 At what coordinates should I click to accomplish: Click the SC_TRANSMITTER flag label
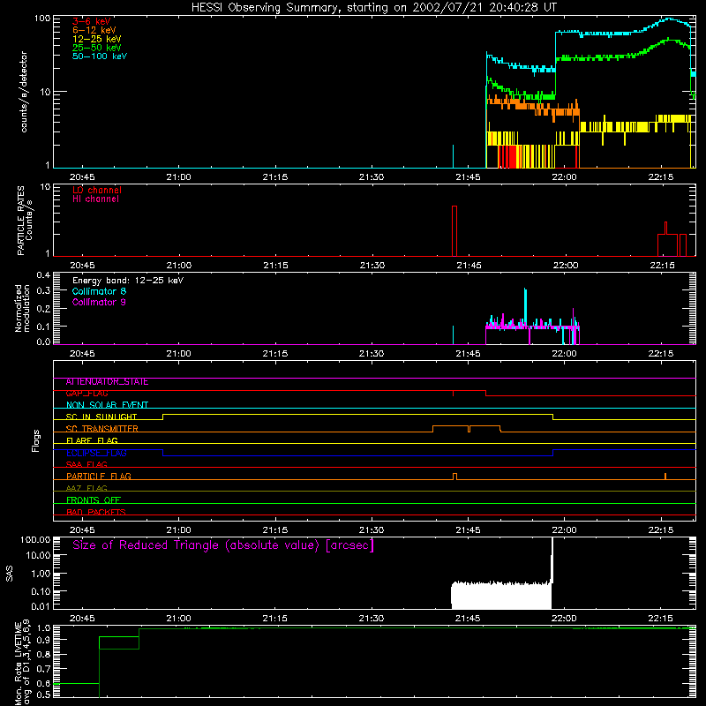click(x=101, y=429)
